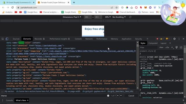
Task: Open the Layout tab
Action: coord(163,43)
